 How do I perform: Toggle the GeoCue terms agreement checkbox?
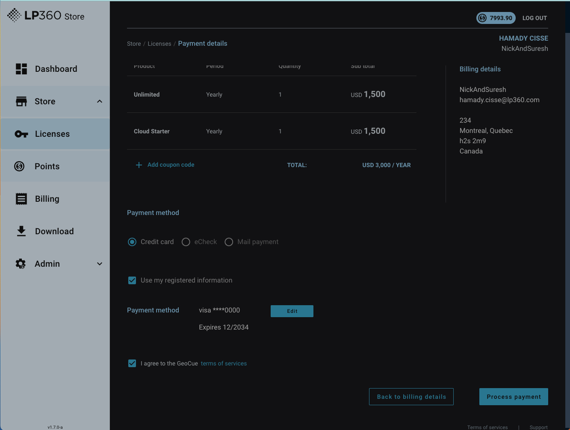(132, 363)
